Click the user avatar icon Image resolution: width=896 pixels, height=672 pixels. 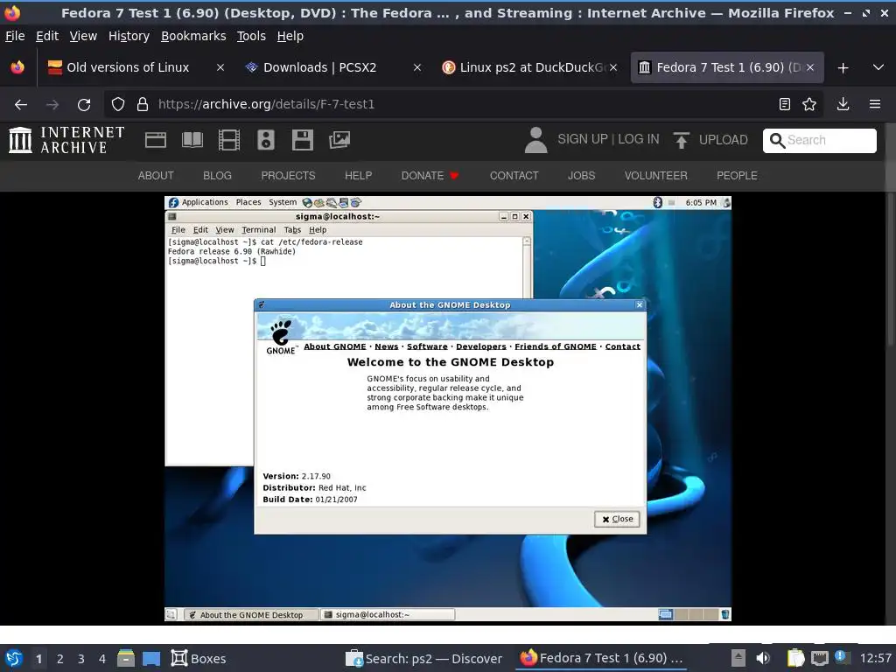pyautogui.click(x=535, y=140)
